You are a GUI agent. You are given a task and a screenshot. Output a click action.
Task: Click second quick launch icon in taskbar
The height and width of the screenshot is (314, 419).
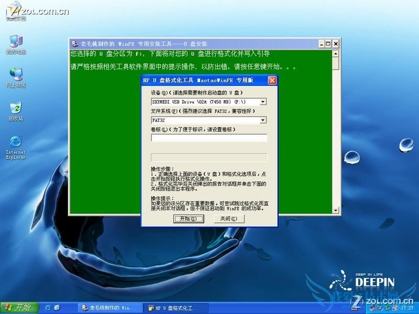(x=57, y=307)
